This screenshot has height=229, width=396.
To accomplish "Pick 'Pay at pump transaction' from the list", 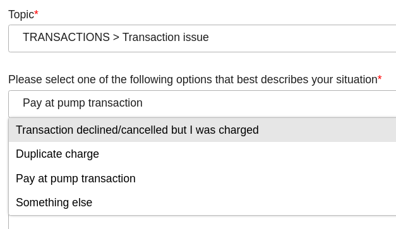I will point(202,179).
